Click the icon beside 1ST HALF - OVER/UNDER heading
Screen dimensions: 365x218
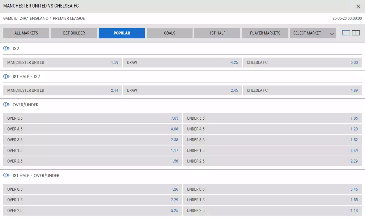pyautogui.click(x=6, y=175)
